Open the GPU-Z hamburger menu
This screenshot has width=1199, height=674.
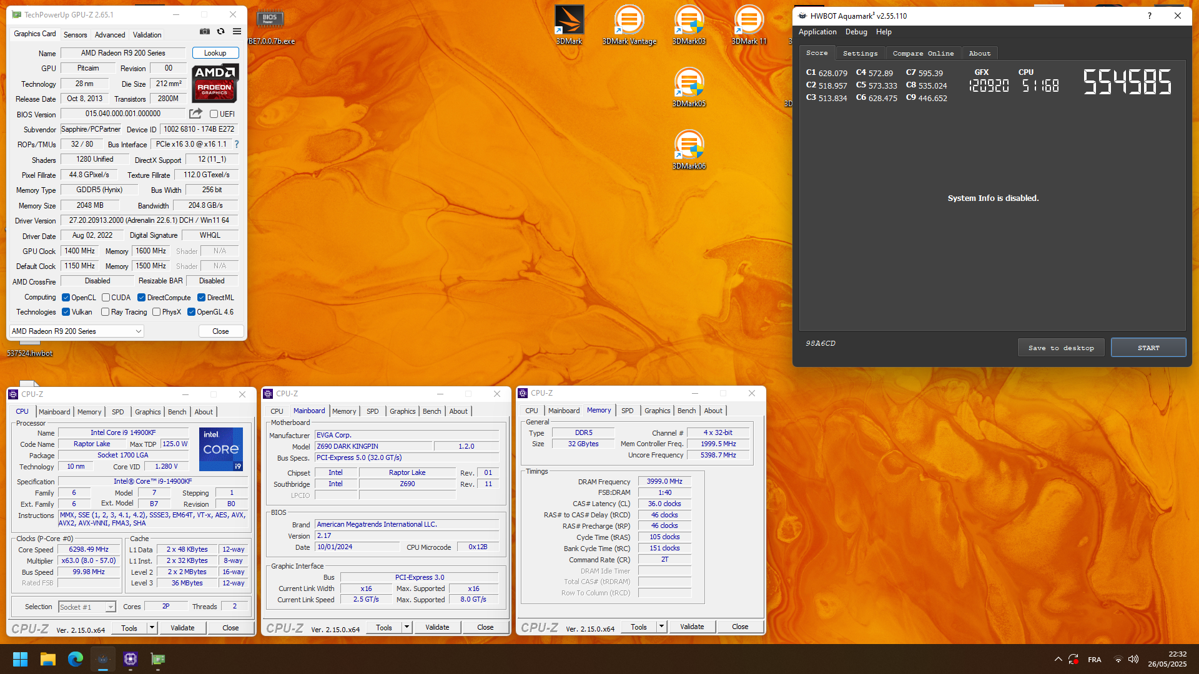(237, 31)
